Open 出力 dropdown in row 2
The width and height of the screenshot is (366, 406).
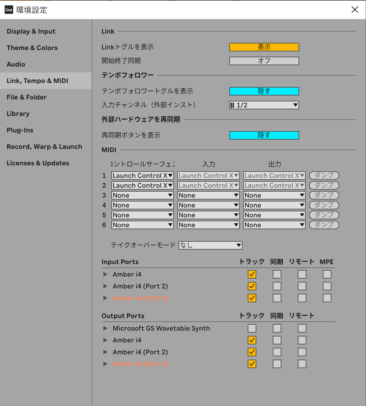pyautogui.click(x=274, y=185)
